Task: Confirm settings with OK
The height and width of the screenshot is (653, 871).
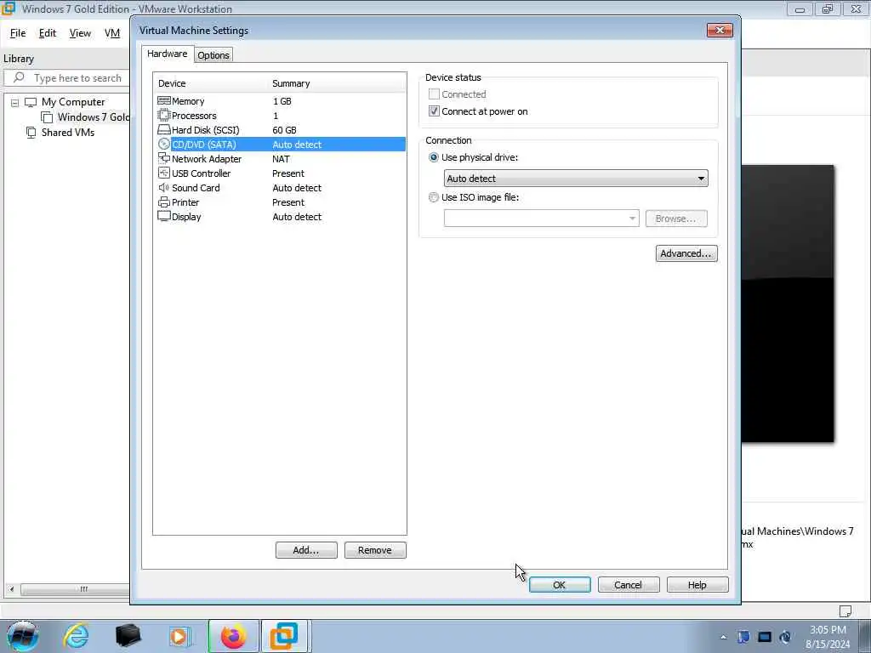Action: coord(560,585)
